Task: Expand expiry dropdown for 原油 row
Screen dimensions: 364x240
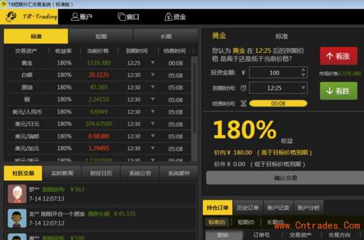Action: pyautogui.click(x=153, y=87)
